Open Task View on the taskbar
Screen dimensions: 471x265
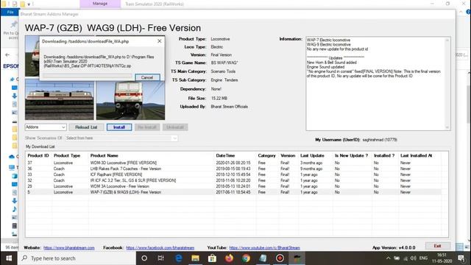[x=161, y=258]
